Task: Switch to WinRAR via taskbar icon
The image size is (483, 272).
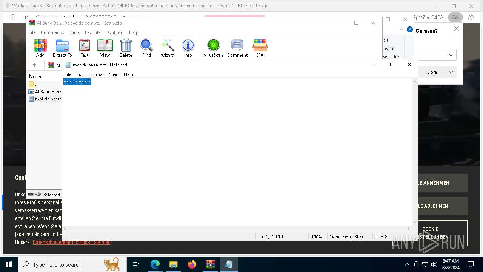Action: [211, 264]
